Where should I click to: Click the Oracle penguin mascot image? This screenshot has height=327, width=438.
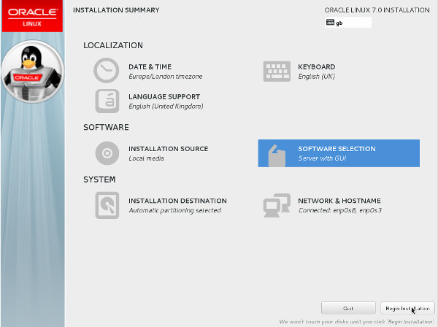pos(32,72)
